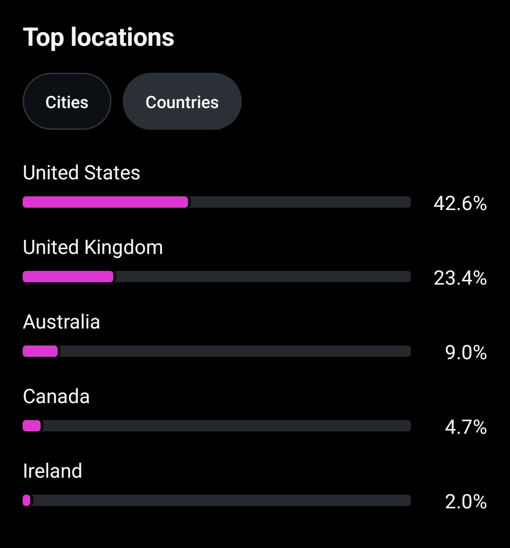Tap the 23.4% United Kingdom percentage
Image resolution: width=510 pixels, height=548 pixels.
[x=460, y=278]
